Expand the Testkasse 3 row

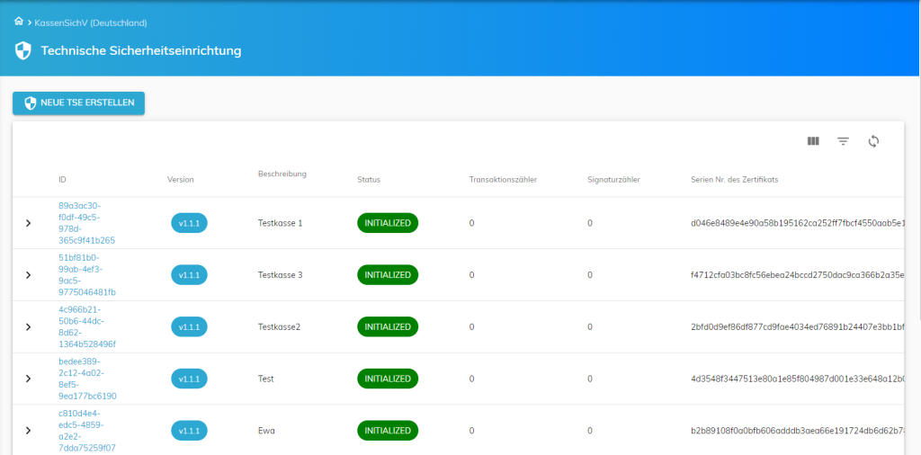click(28, 275)
